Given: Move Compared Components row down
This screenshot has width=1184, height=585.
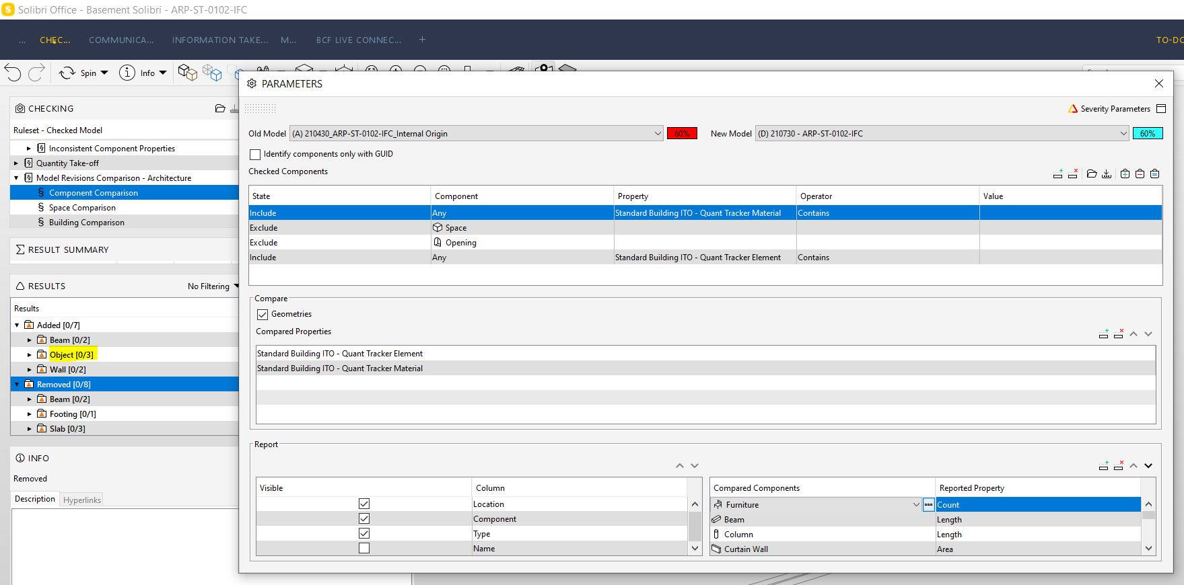Looking at the screenshot, I should 1148,465.
